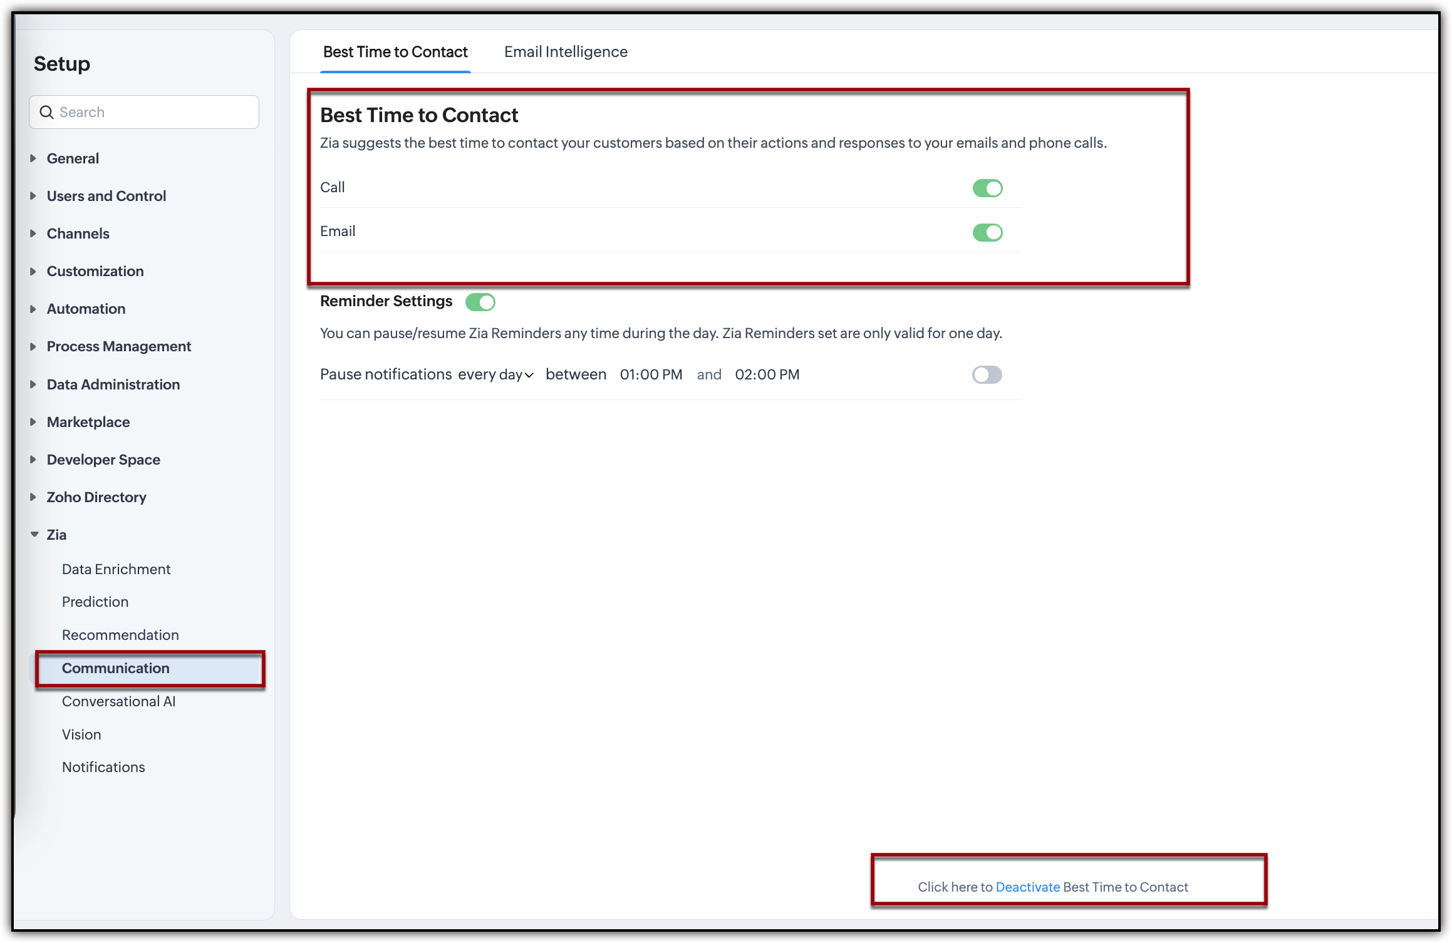The width and height of the screenshot is (1452, 943).
Task: Click the Automation menu label
Action: coord(86,309)
